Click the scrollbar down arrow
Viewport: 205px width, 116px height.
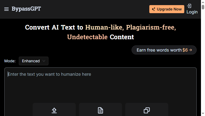pos(203,113)
